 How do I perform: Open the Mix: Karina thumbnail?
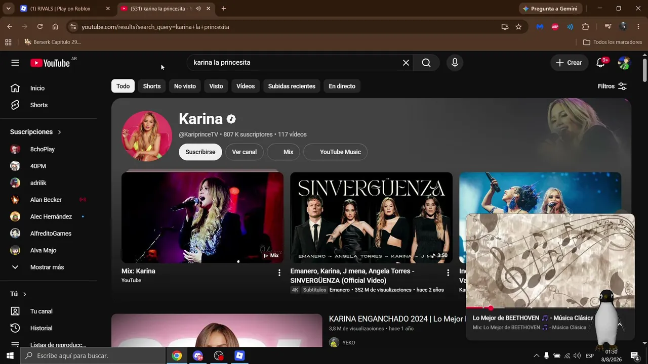click(x=202, y=218)
